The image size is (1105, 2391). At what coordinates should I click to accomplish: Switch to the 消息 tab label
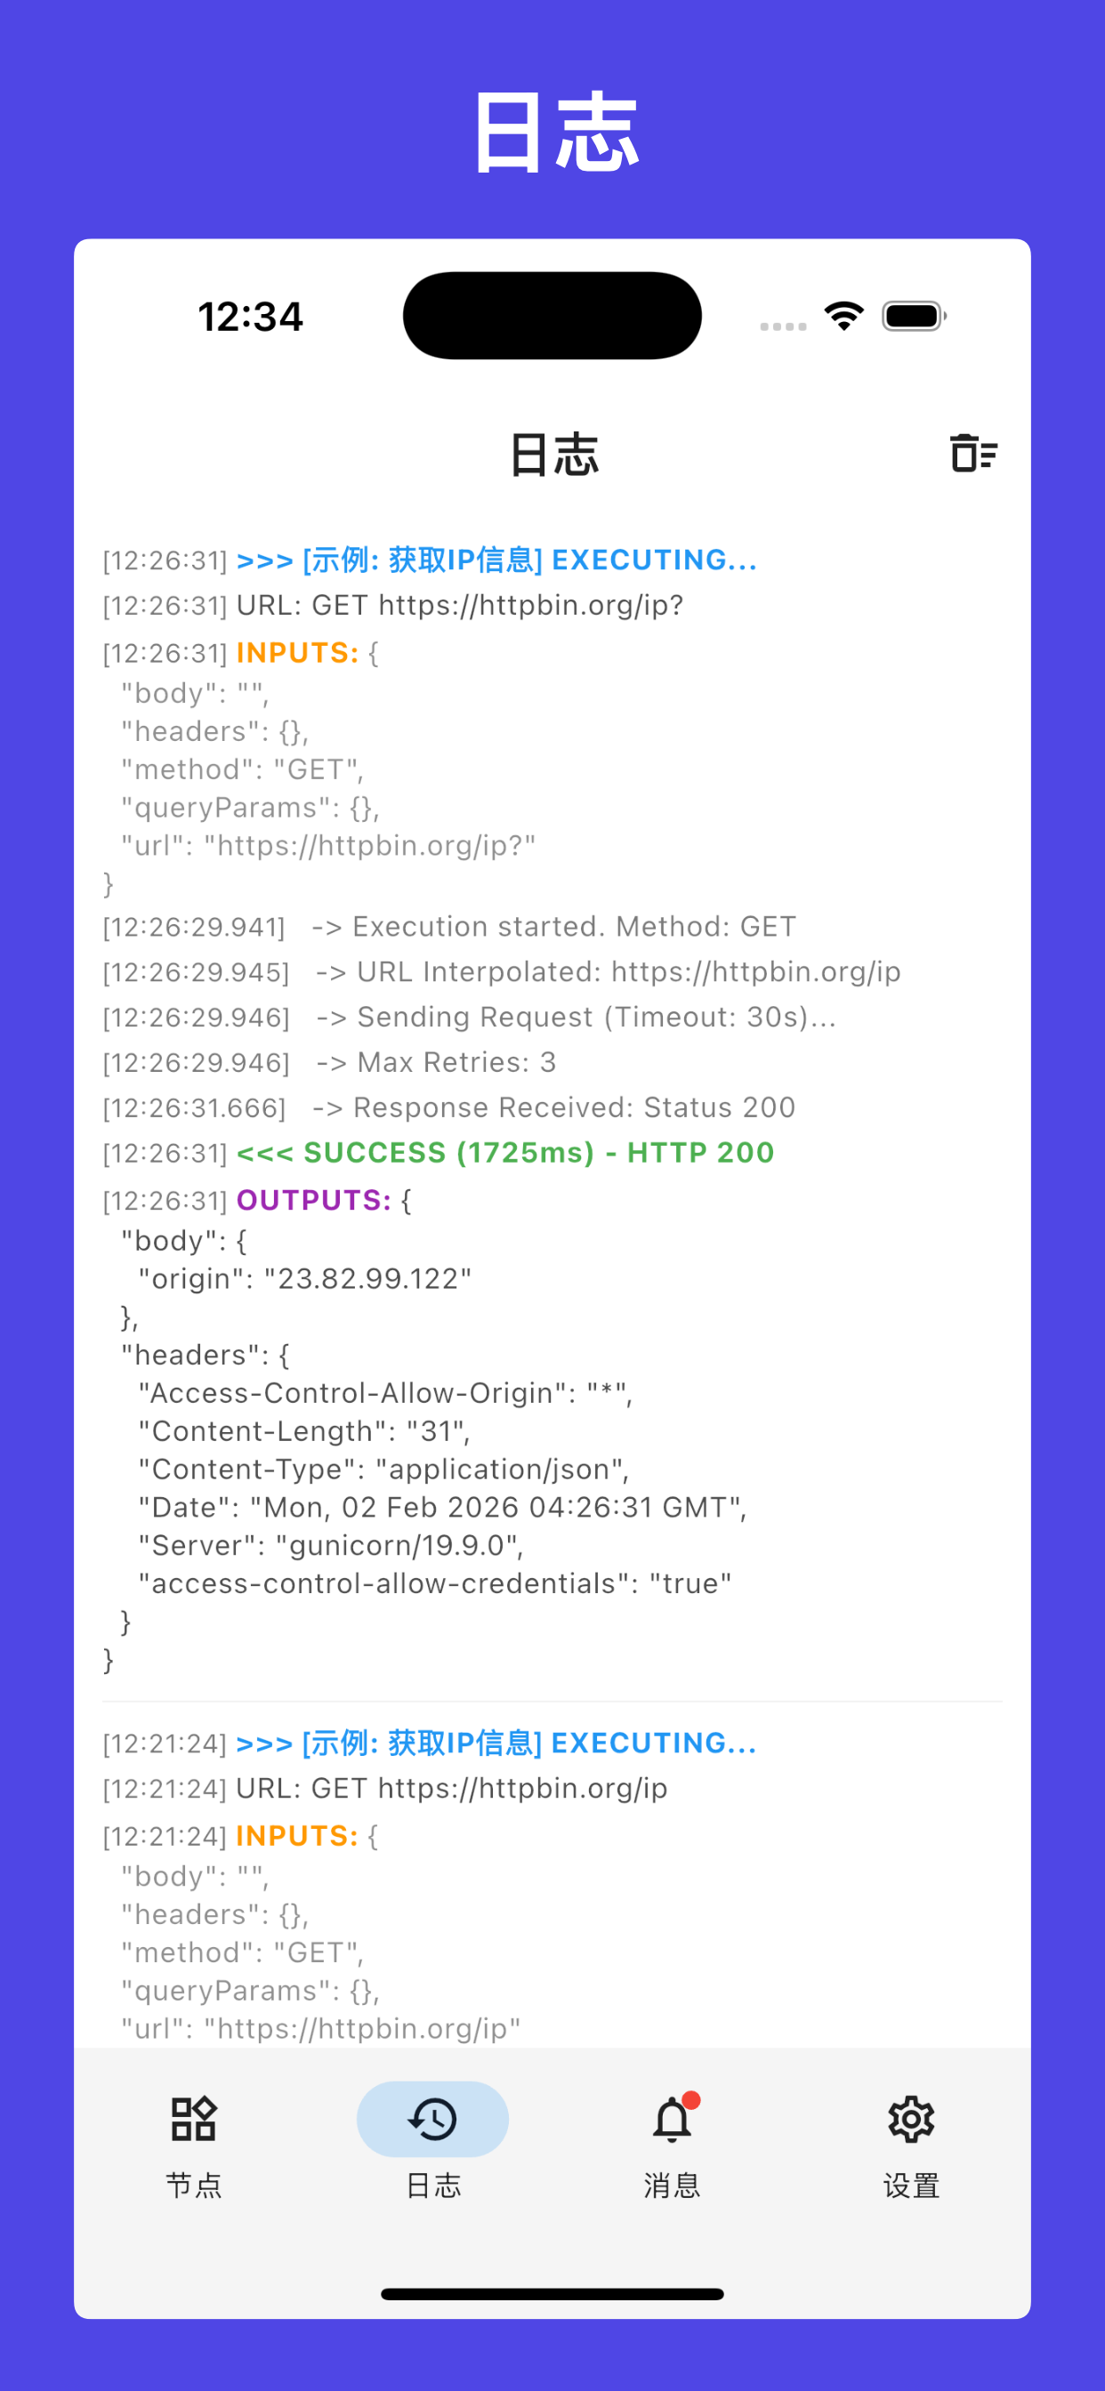[x=673, y=2186]
